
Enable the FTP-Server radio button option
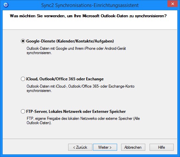pos(23,112)
